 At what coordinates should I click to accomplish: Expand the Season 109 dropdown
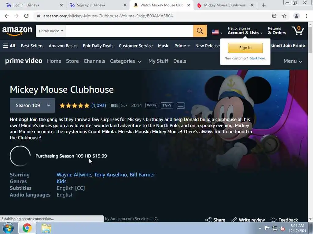tap(32, 105)
